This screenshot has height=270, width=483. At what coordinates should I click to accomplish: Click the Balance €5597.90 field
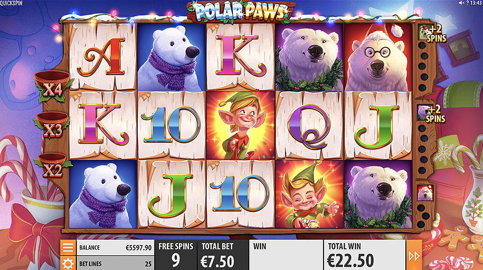[x=115, y=247]
